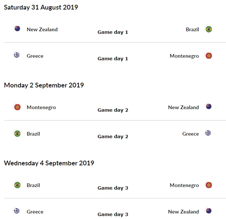The width and height of the screenshot is (226, 219).
Task: Click Brazil's flag in the 31 August fixture
Action: [x=209, y=29]
